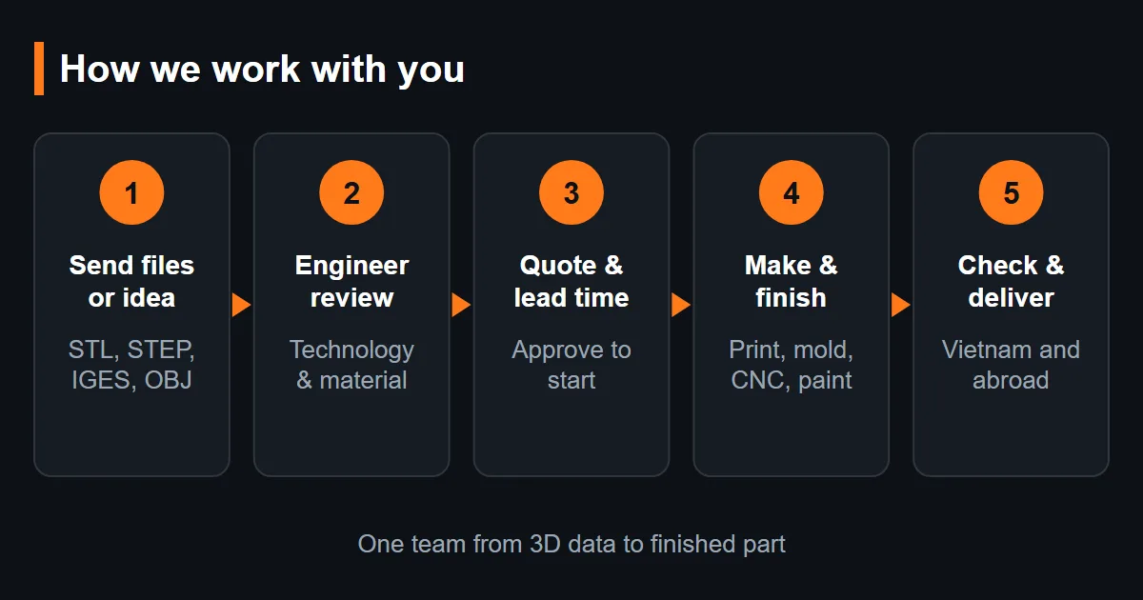The width and height of the screenshot is (1143, 600).
Task: Select the 'Approve to start' text
Action: [x=571, y=365]
